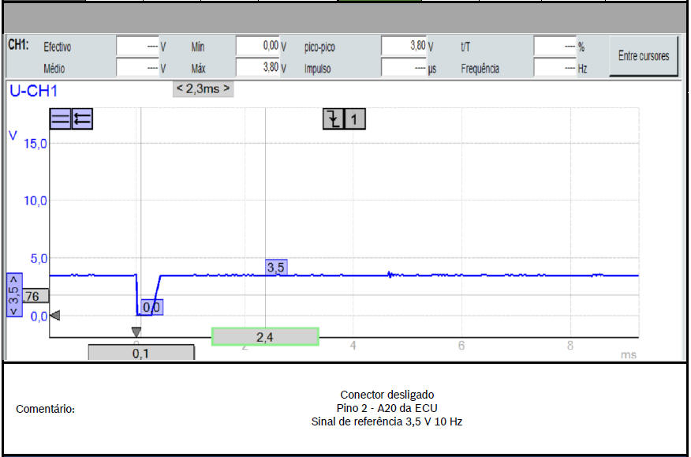This screenshot has width=691, height=457.
Task: Click the horizontal lines icon above the graph
Action: pyautogui.click(x=60, y=119)
